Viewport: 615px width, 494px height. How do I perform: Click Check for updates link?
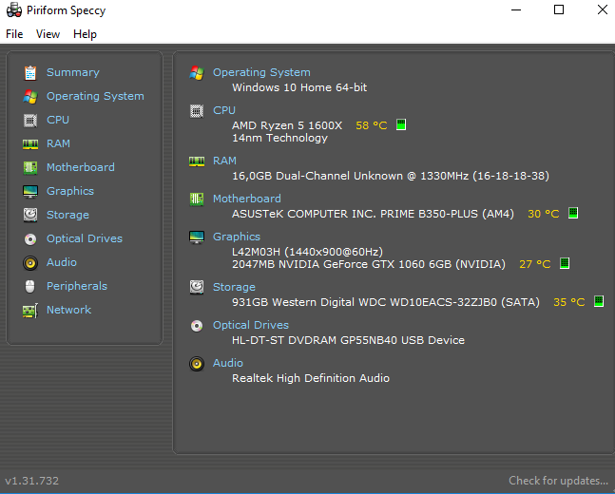[559, 481]
